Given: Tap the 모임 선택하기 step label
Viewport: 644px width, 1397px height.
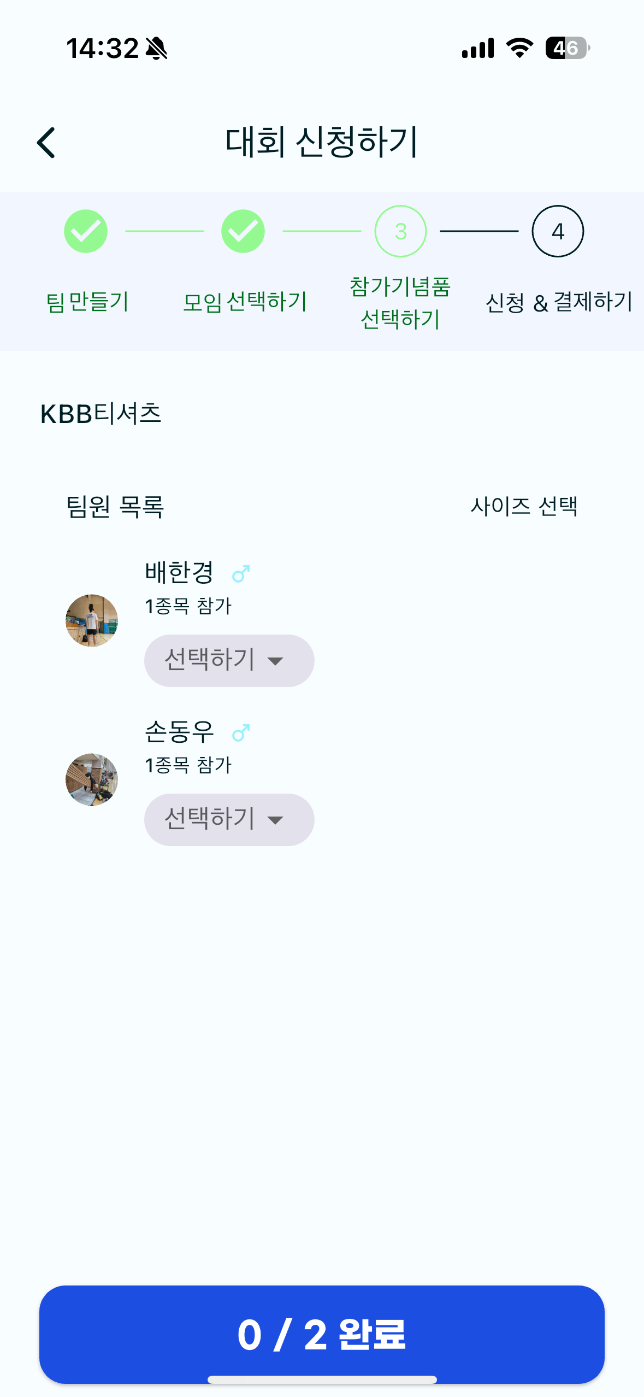Looking at the screenshot, I should (x=245, y=302).
